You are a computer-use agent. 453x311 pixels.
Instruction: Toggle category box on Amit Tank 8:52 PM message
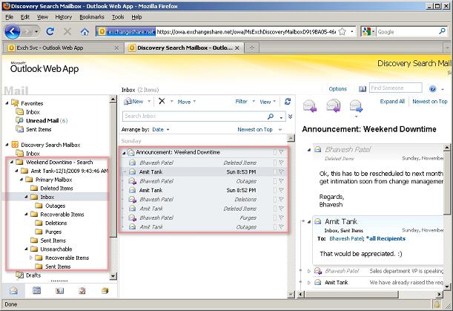[x=274, y=190]
